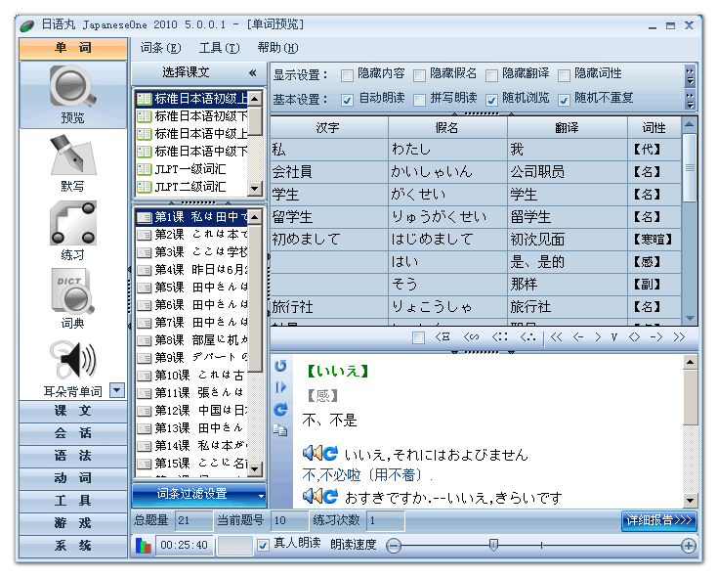The image size is (717, 577).
Task: Open the 词条过滤设置 dropdown
Action: click(199, 494)
